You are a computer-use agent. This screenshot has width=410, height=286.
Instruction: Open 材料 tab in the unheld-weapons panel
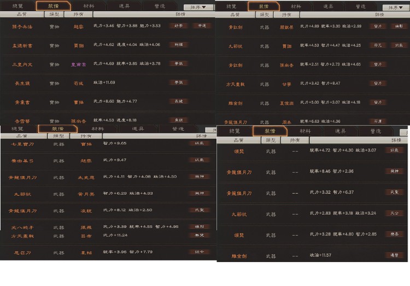click(305, 131)
